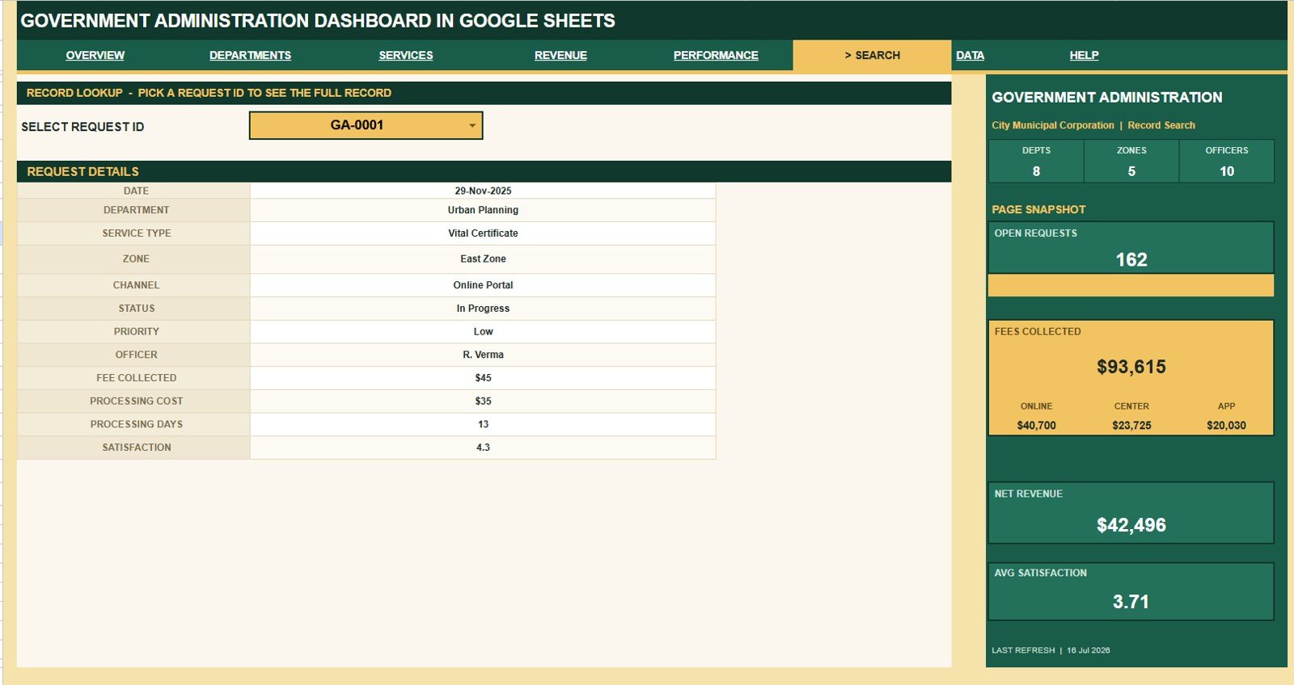Click the dropdown arrow beside GA-0001

click(472, 126)
